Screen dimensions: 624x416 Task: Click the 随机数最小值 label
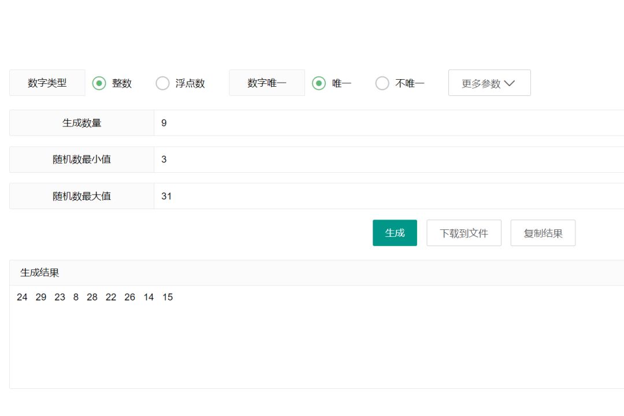(81, 159)
